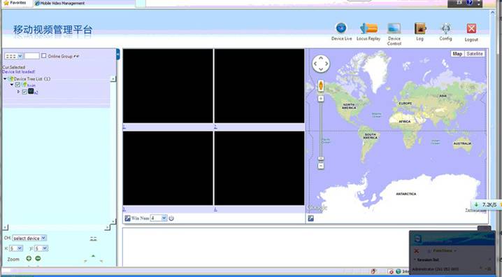
Task: Toggle the checkbox next to device A2
Action: (24, 92)
